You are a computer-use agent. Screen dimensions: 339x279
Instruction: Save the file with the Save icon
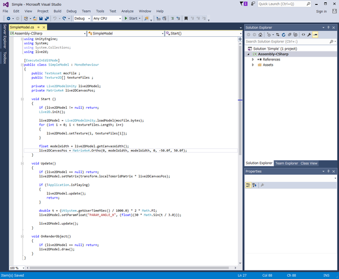tap(41, 19)
